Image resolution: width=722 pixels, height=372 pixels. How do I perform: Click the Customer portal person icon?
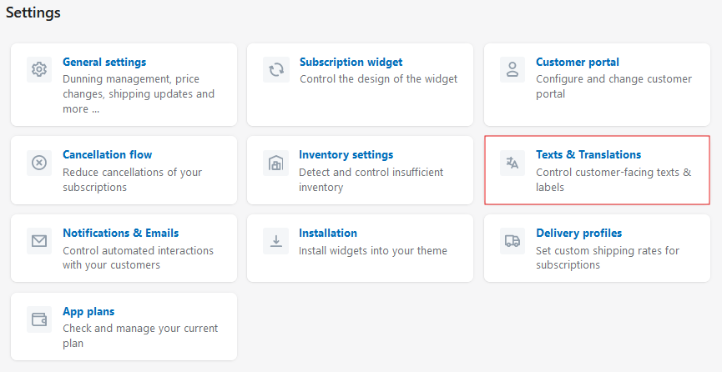(x=512, y=69)
